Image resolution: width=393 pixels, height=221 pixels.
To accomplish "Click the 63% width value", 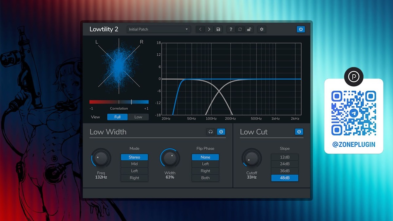I will 170,177.
